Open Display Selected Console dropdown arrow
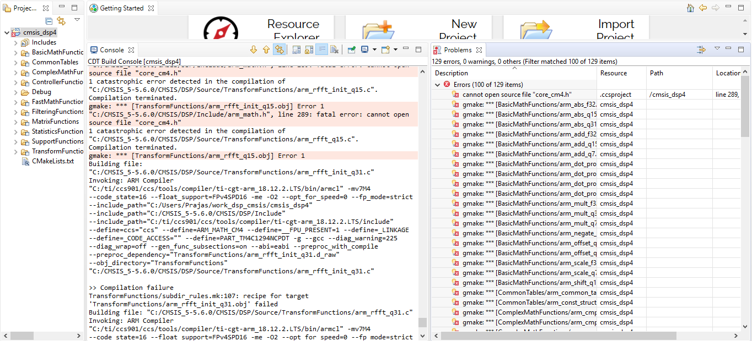 tap(374, 50)
